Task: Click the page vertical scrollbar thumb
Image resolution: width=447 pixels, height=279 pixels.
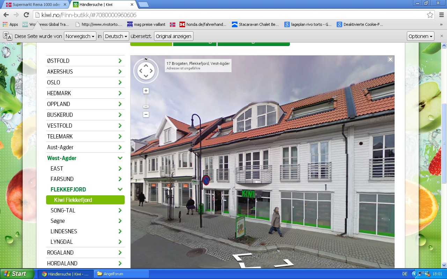Action: tap(444, 143)
